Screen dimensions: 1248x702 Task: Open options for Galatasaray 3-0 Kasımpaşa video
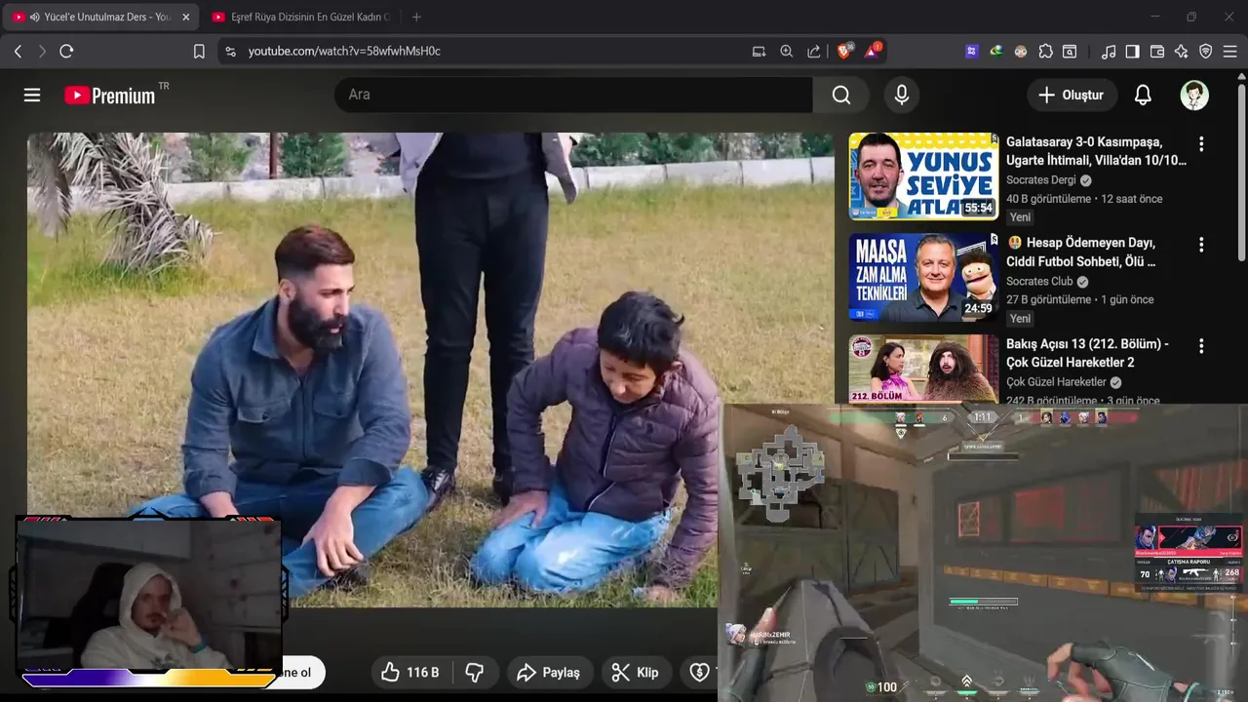1201,144
